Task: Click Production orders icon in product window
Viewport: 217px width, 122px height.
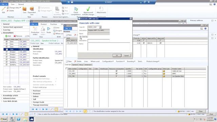Action: pyautogui.click(x=35, y=29)
